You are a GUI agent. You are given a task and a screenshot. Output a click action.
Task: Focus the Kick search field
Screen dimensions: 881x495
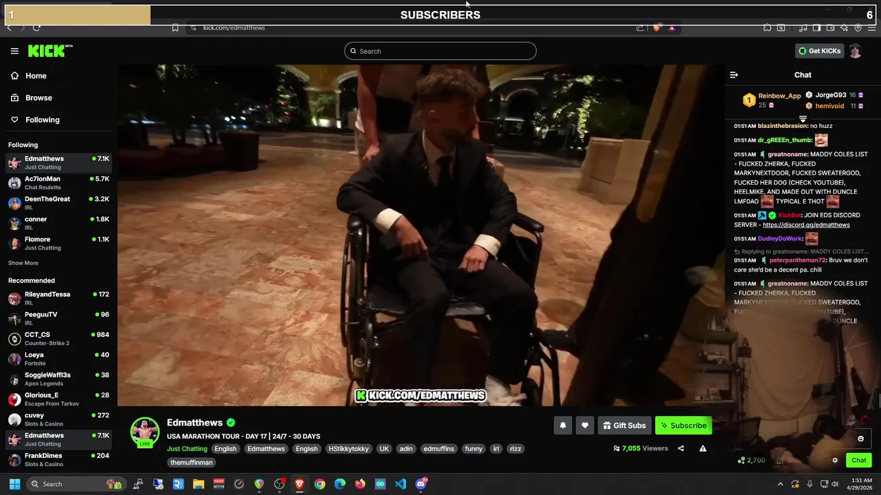[440, 51]
